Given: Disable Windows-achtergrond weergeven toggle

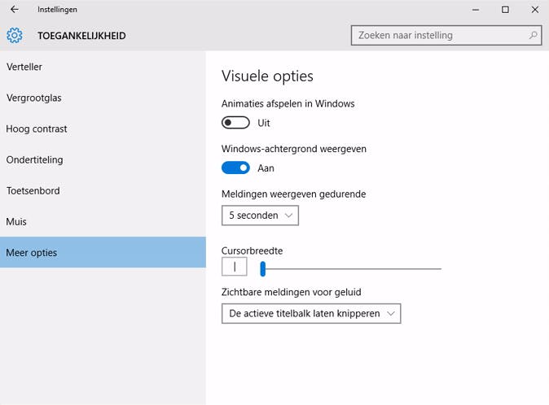Looking at the screenshot, I should pyautogui.click(x=235, y=168).
